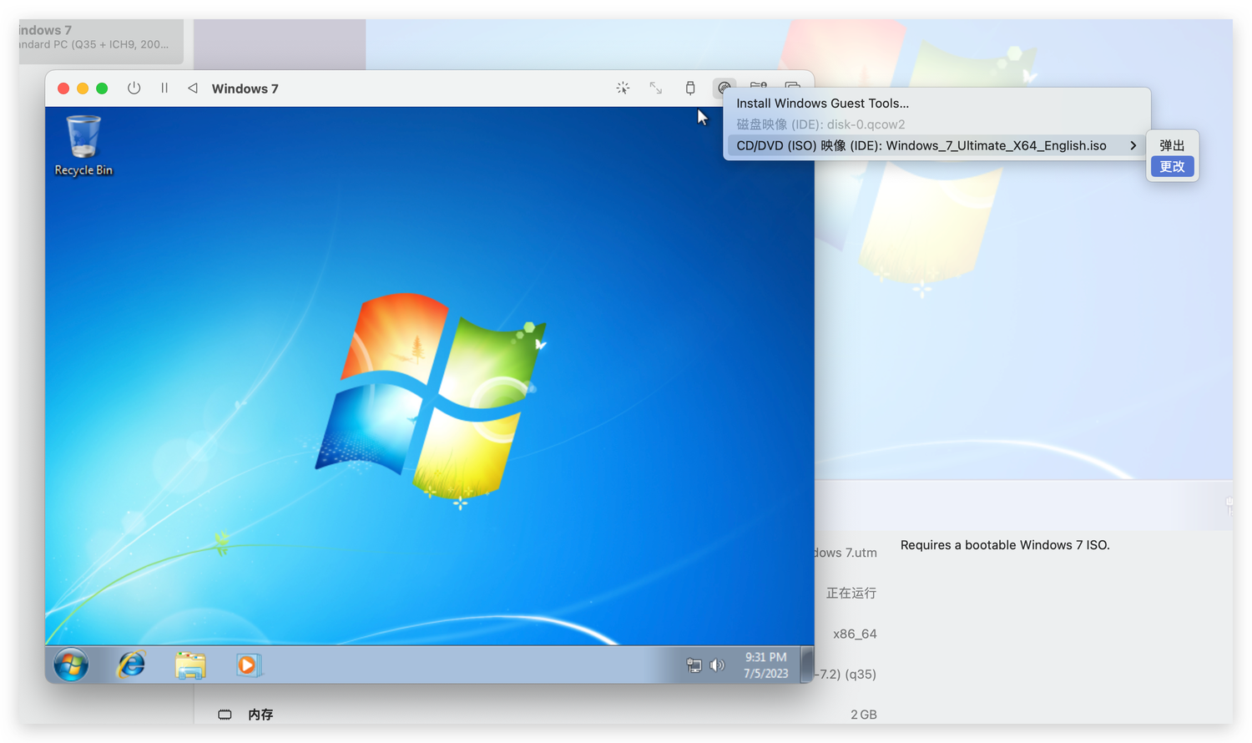
Task: Click the x86_64 architecture value
Action: (855, 634)
